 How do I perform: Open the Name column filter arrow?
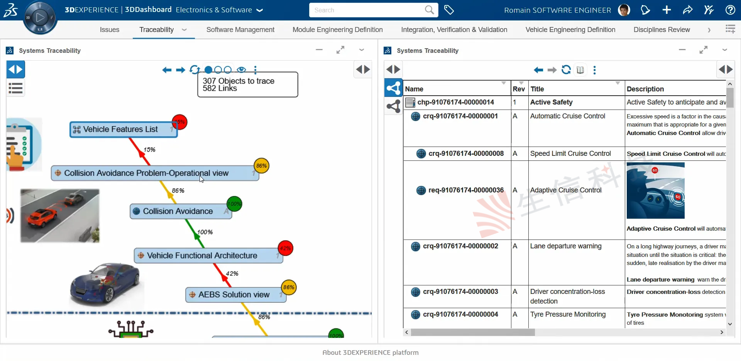[x=504, y=83]
